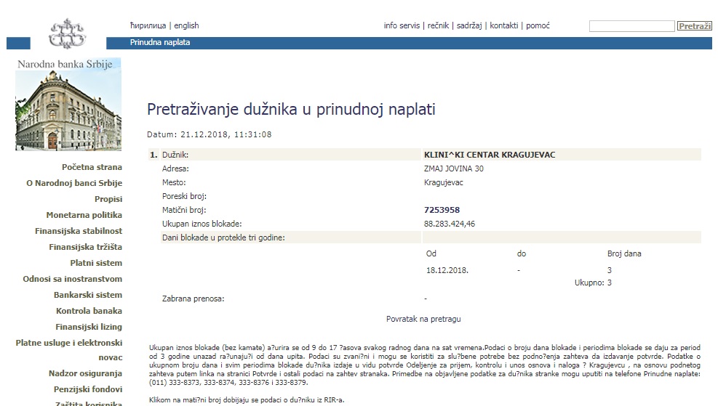Open the rečnik glossary link
The height and width of the screenshot is (406, 718).
438,25
